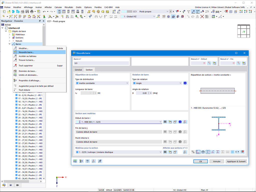The height and width of the screenshot is (192, 256).
Task: Increase the rotation angle with stepper up arrow
Action: coord(149,92)
